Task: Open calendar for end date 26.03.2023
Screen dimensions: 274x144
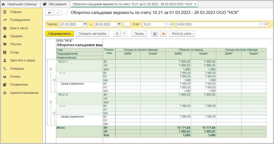Action: point(119,24)
